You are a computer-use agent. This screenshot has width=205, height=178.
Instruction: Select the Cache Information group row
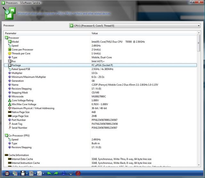(x=100, y=155)
